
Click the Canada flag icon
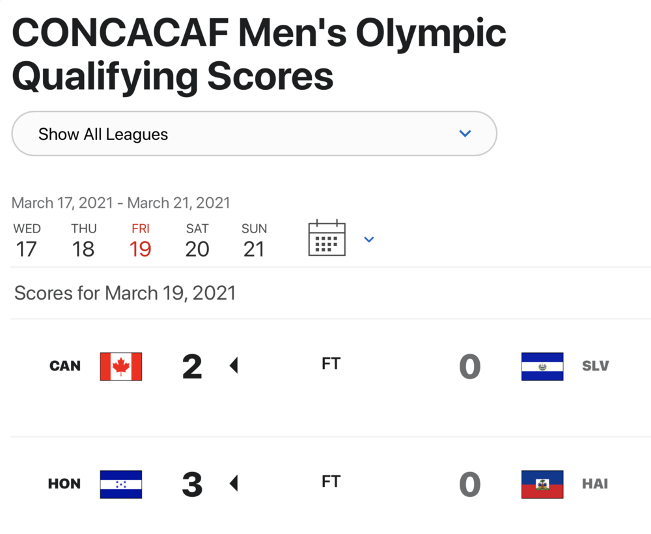click(x=121, y=366)
